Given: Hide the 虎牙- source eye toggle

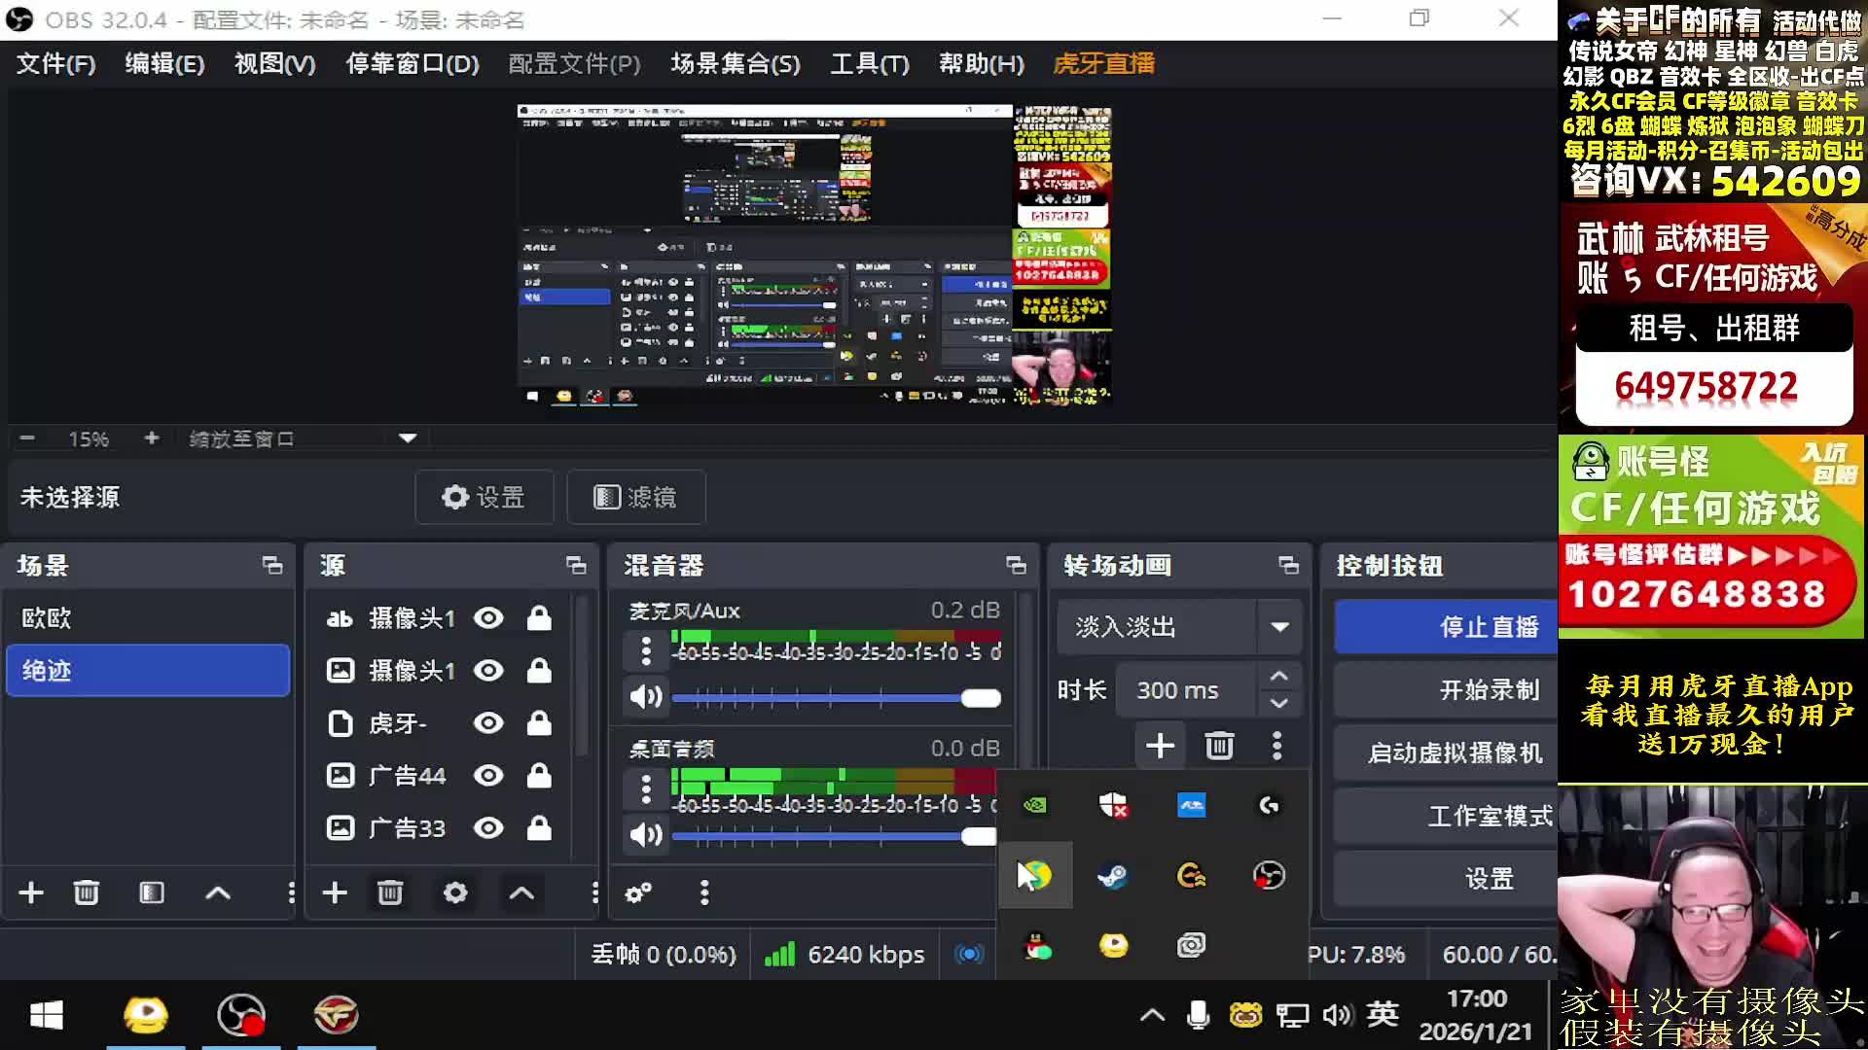Looking at the screenshot, I should pos(488,723).
